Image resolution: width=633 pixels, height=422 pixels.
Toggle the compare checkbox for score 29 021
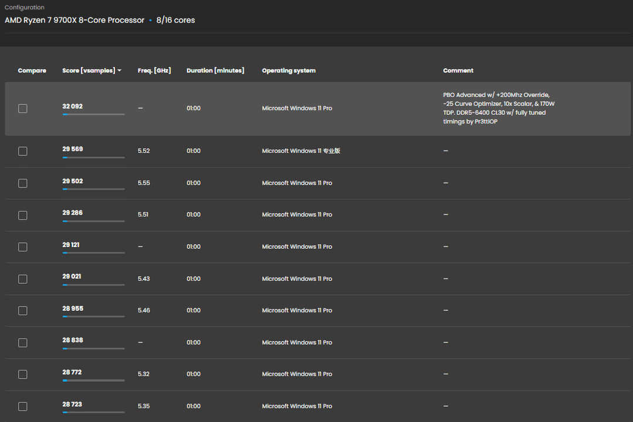pos(23,279)
